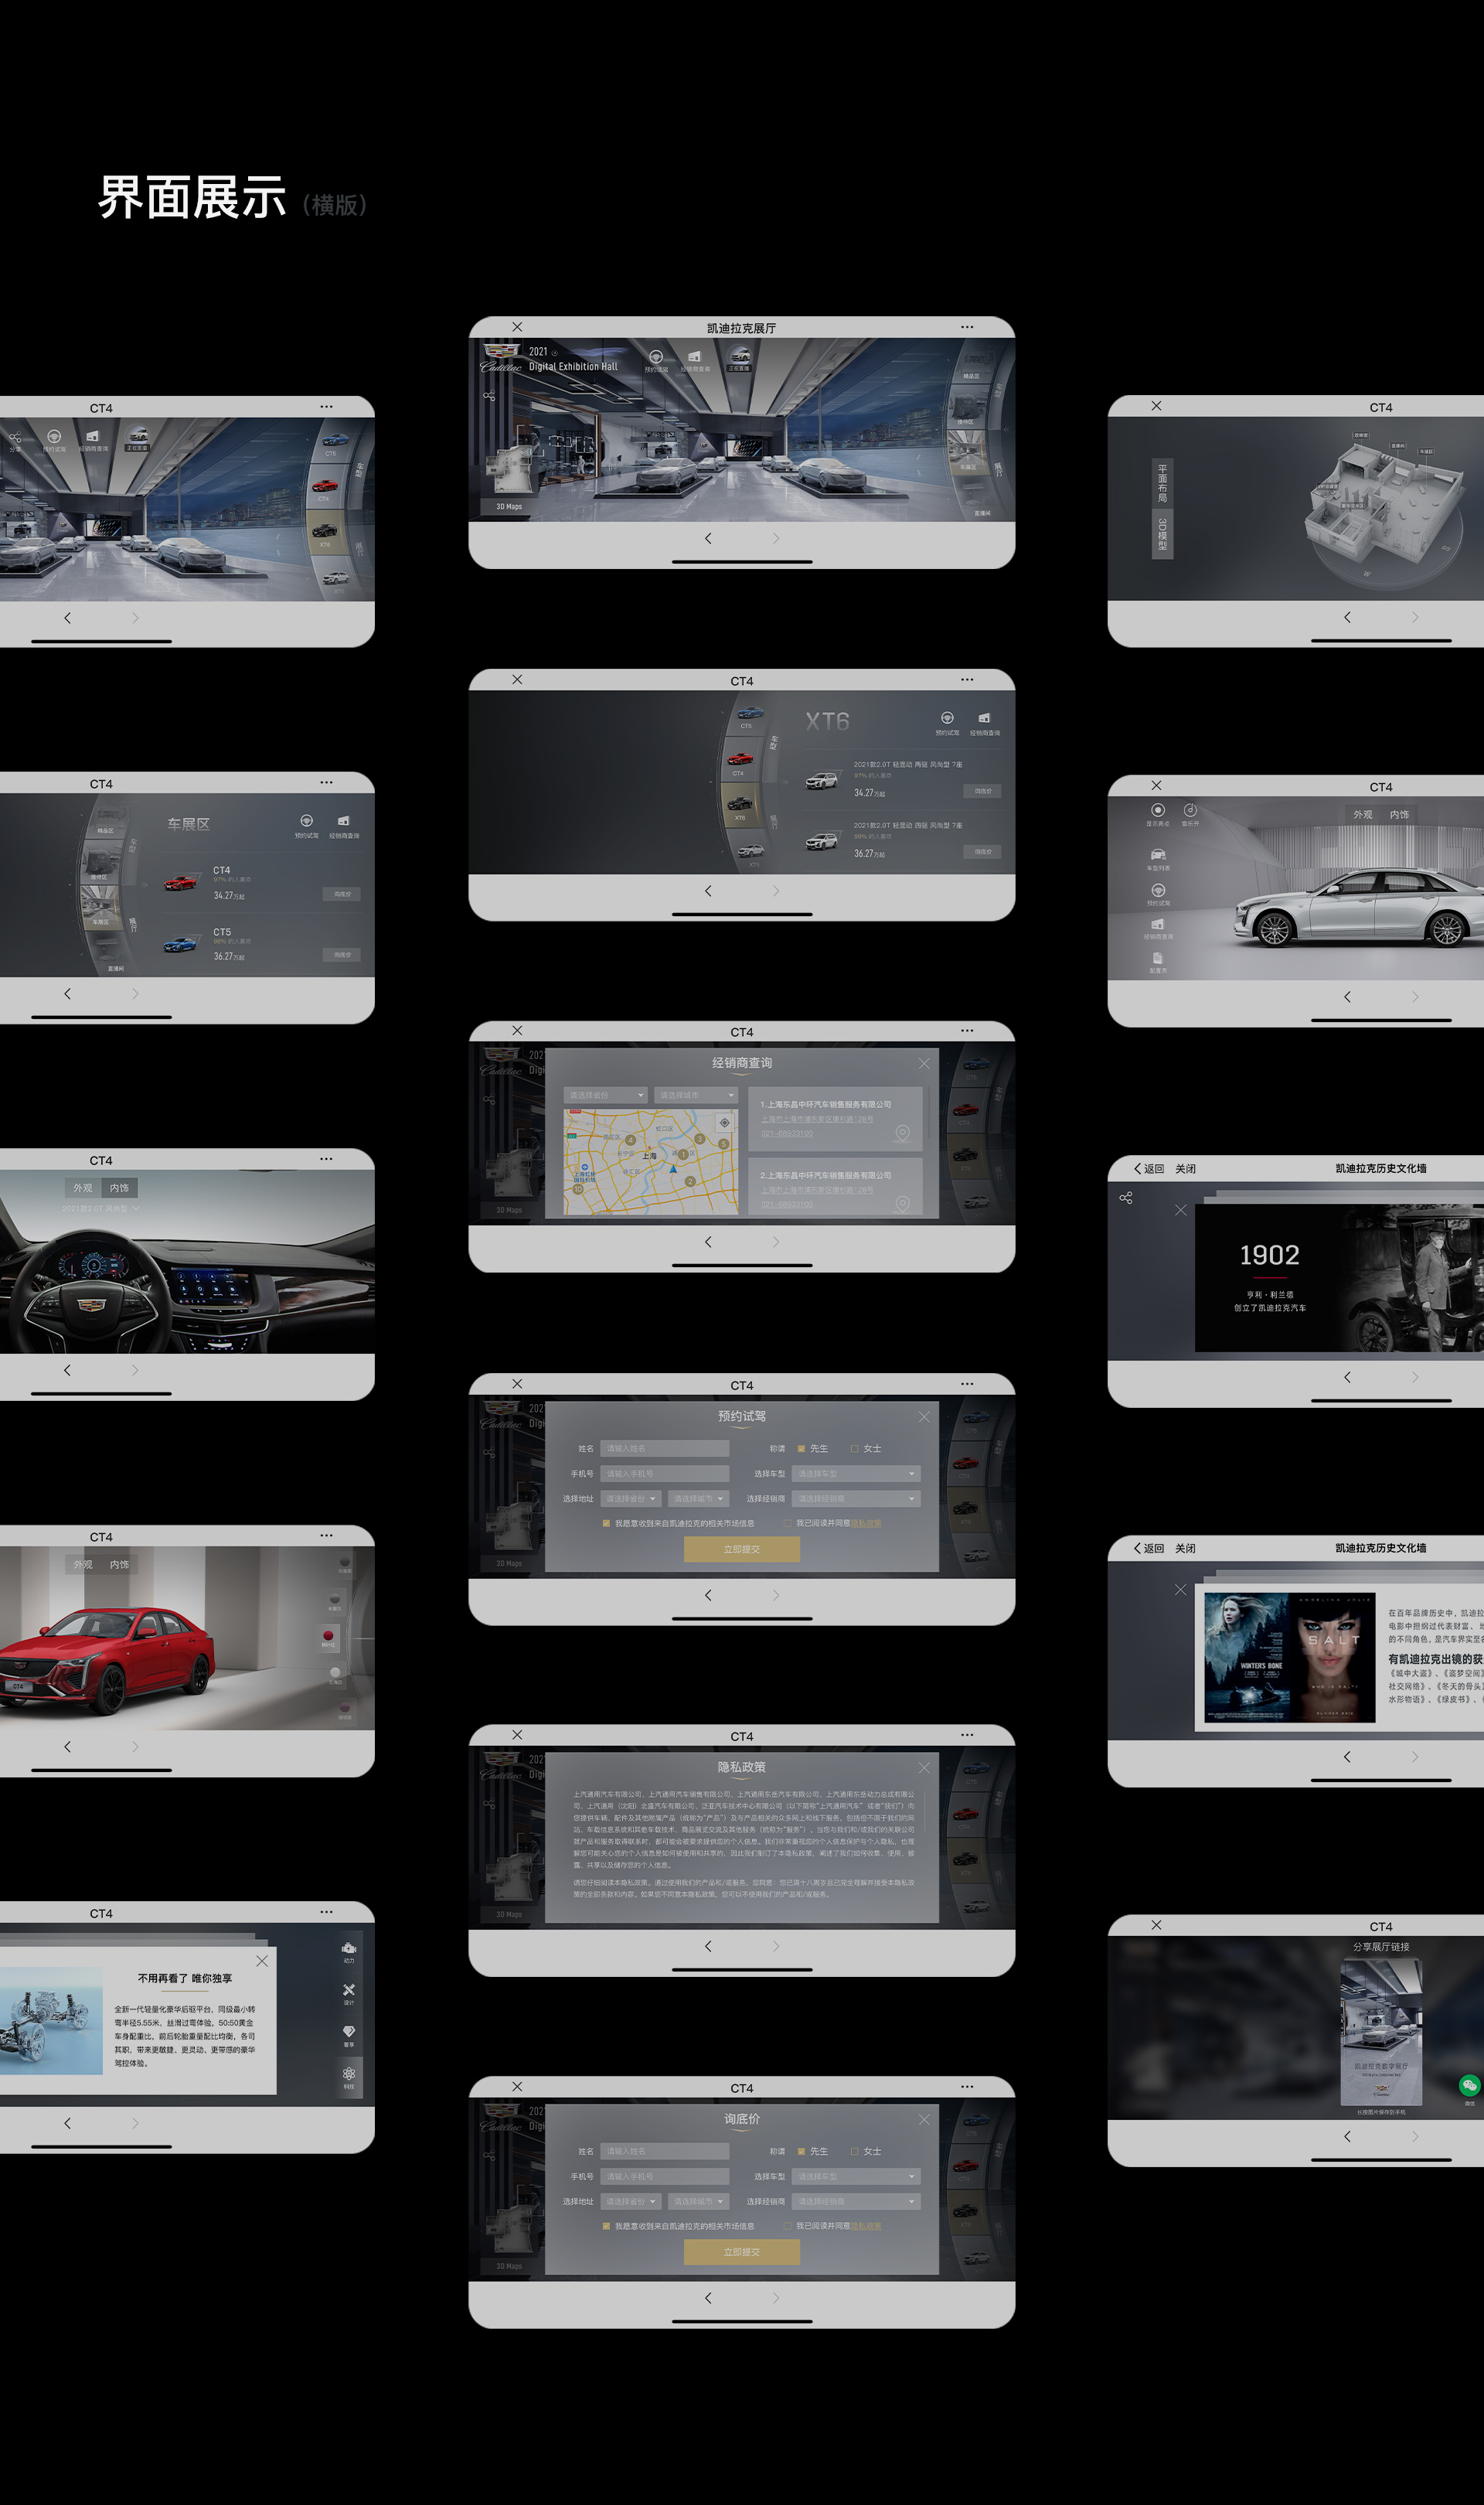The width and height of the screenshot is (1484, 2505).
Task: Open 请选择城市 dropdown in 预约试驾 form
Action: point(698,1499)
